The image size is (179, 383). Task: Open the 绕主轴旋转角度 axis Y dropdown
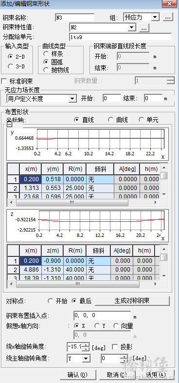click(x=86, y=359)
